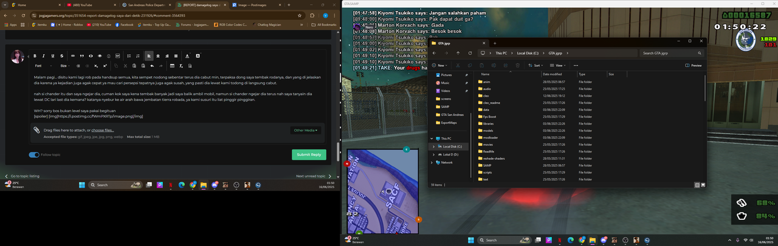
Task: Open the View menu in File Explorer
Action: (558, 66)
